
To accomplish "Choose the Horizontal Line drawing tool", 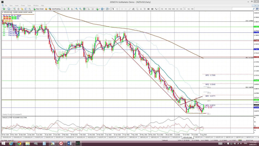I will [x=126, y=9].
